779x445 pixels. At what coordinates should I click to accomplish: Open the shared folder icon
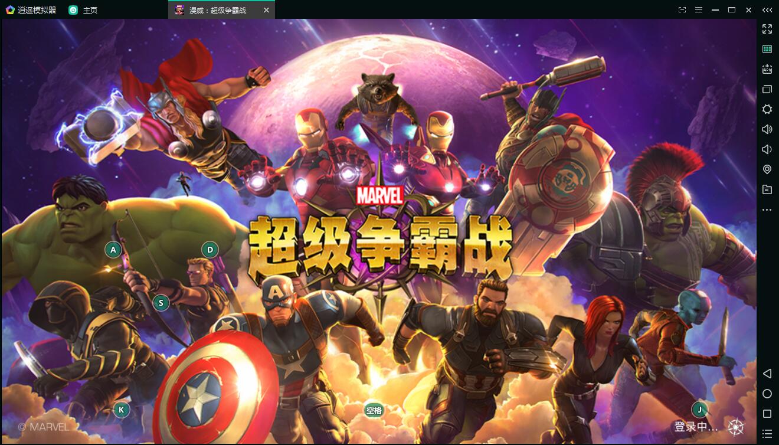(767, 189)
